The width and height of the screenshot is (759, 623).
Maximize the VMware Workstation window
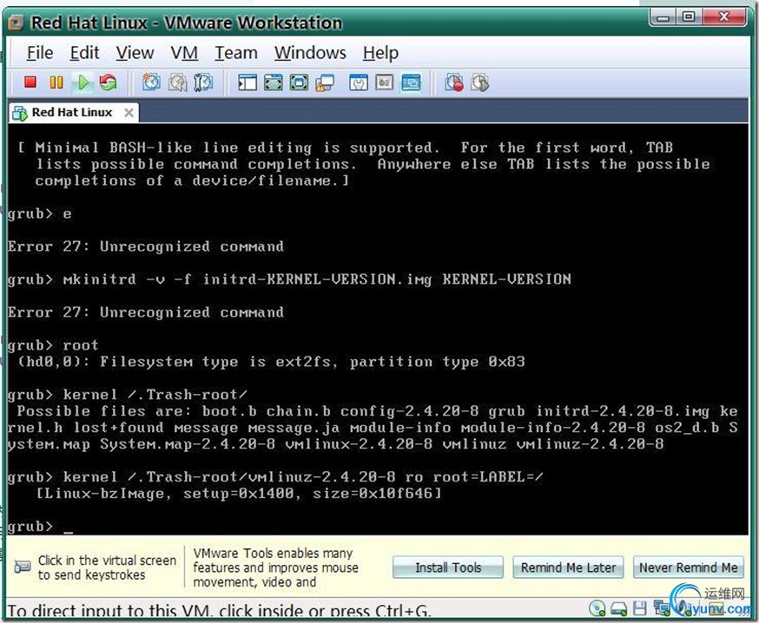tap(689, 17)
